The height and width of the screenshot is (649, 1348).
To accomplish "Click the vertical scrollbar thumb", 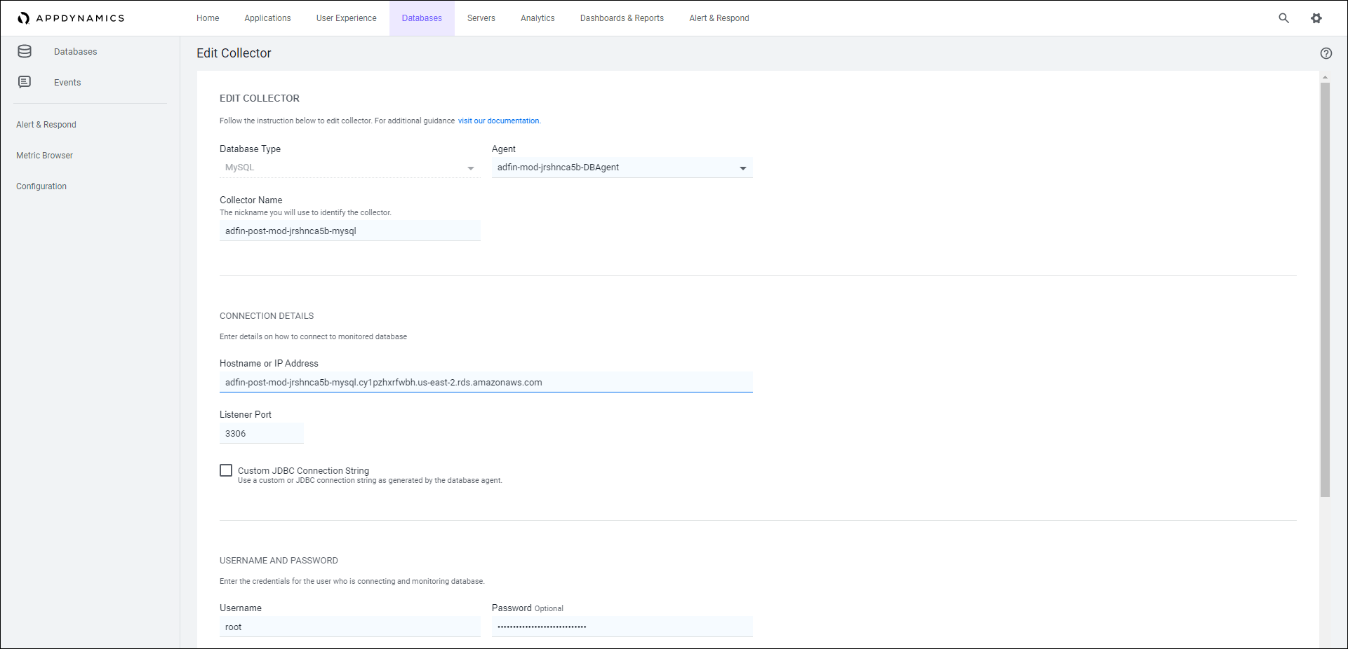I will (1325, 287).
